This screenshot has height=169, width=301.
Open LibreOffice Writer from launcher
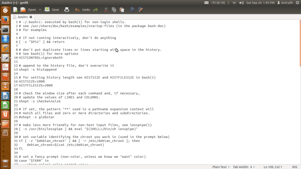point(5,96)
